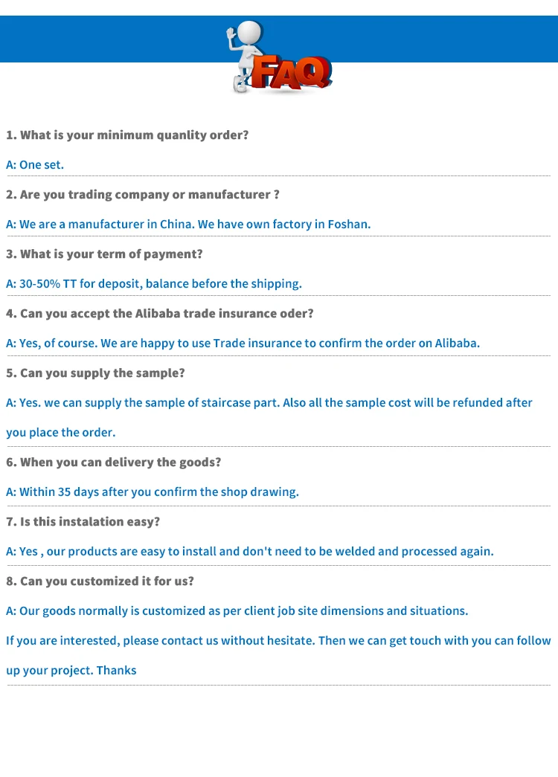Click the answer about confirming order on Alibaba

243,344
